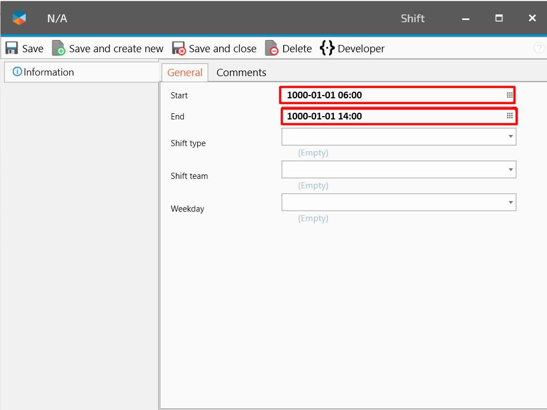Expand the Shift type dropdown
The height and width of the screenshot is (410, 547).
coord(510,137)
